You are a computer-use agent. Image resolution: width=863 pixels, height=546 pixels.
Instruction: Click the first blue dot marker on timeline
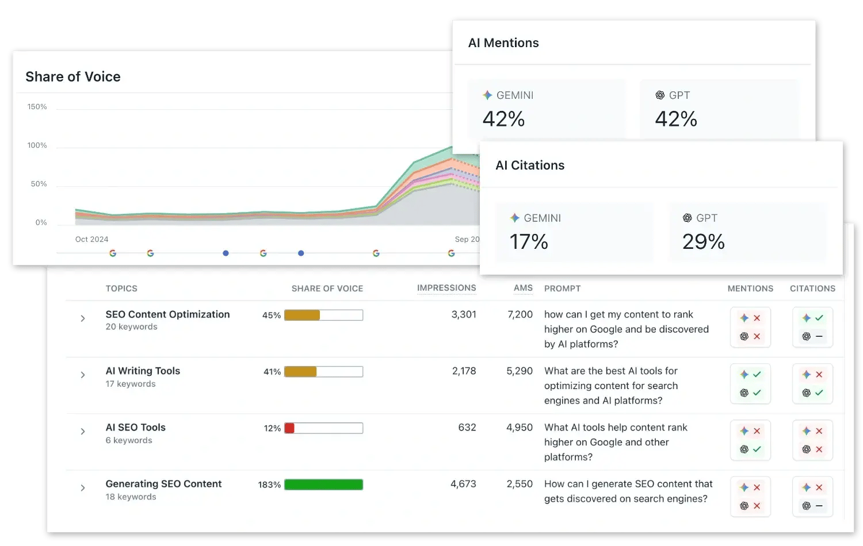(226, 253)
